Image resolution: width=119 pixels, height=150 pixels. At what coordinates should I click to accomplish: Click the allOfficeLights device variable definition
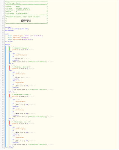(x=26, y=36)
